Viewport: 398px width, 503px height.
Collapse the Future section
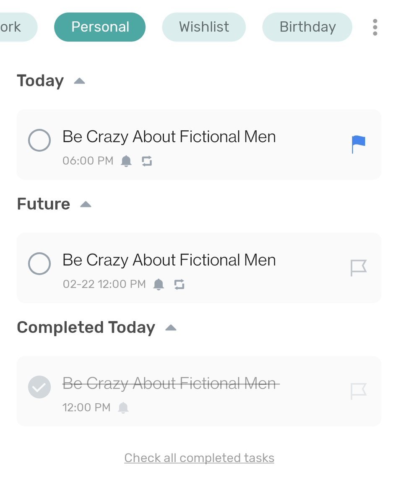point(86,204)
